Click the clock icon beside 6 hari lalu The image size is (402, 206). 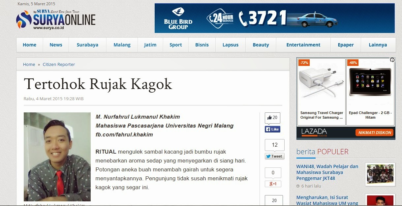[298, 186]
